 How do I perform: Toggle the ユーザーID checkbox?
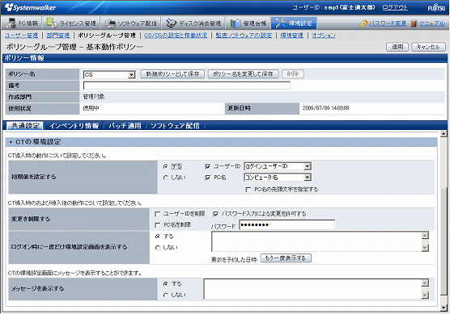[x=208, y=166]
